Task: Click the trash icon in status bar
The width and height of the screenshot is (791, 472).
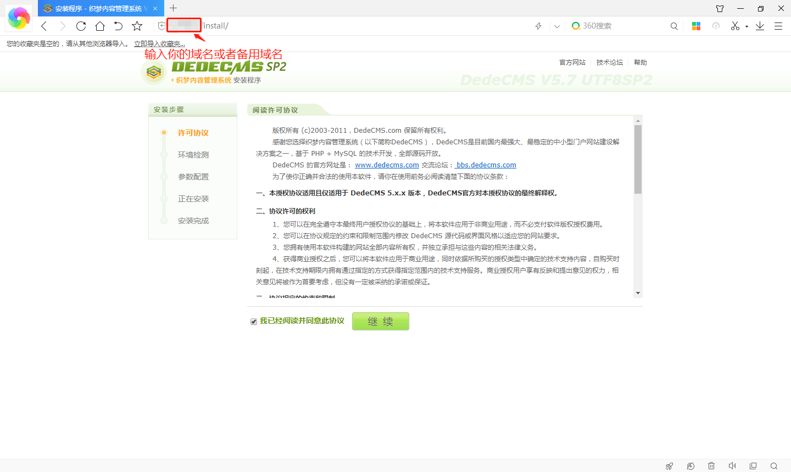Action: pos(711,466)
